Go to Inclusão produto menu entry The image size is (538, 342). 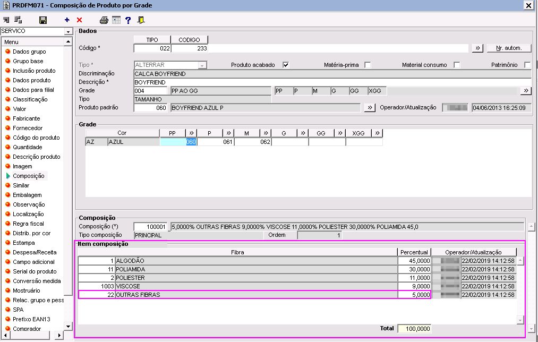coord(34,71)
